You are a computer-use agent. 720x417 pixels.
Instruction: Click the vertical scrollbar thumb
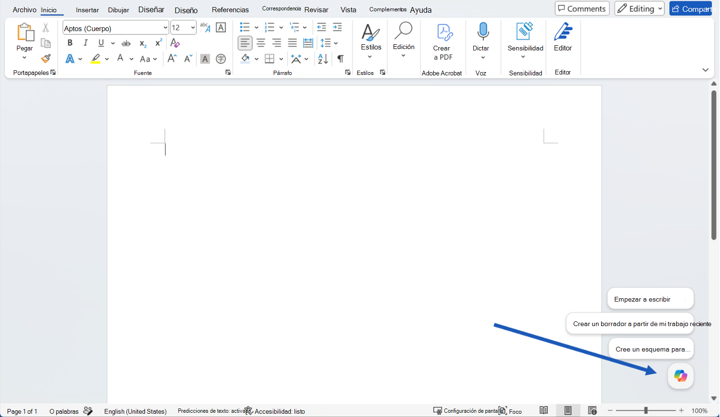click(x=714, y=165)
